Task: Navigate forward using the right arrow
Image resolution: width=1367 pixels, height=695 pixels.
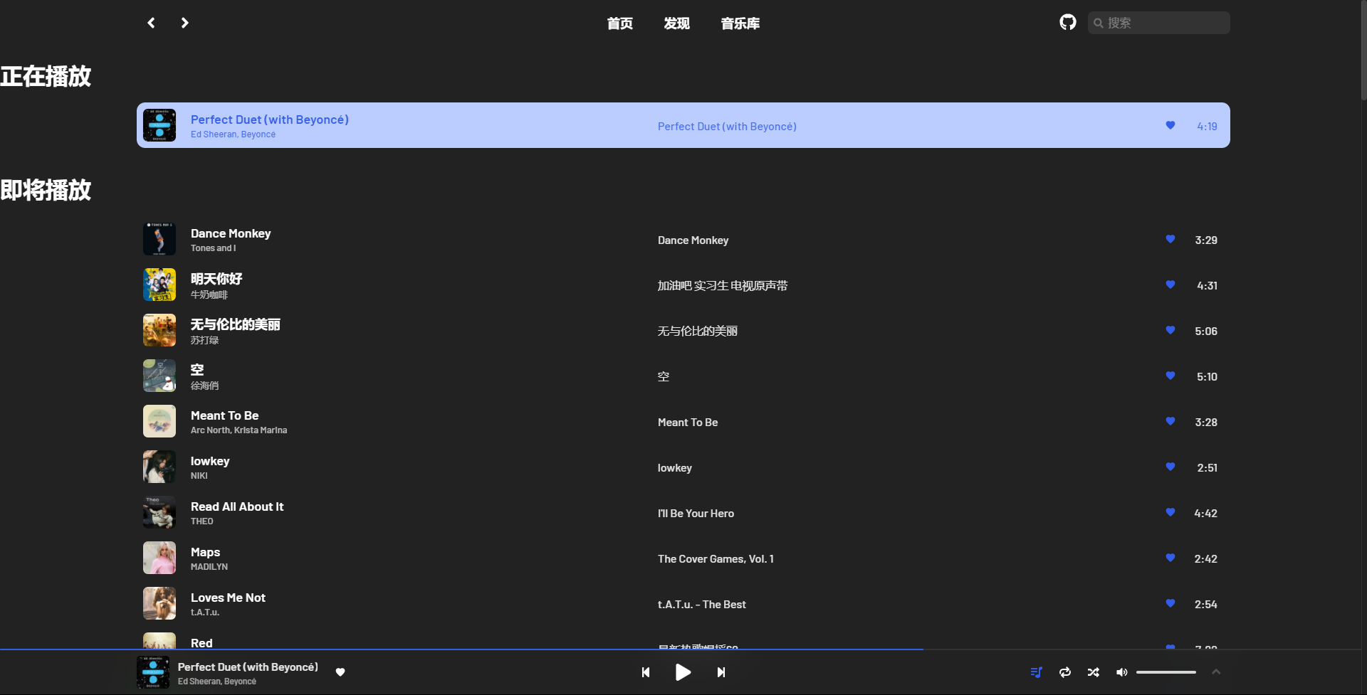Action: point(184,22)
